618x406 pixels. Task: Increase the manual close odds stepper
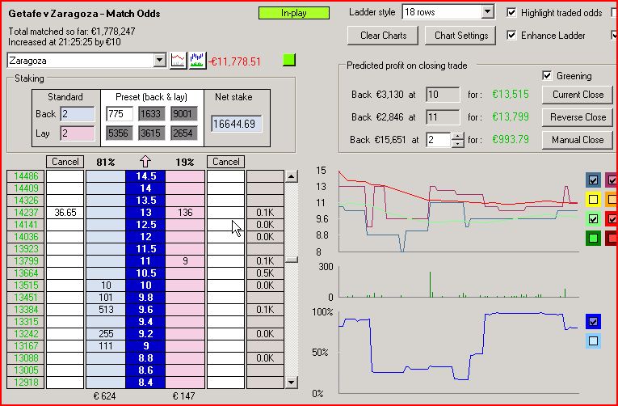[x=459, y=136]
